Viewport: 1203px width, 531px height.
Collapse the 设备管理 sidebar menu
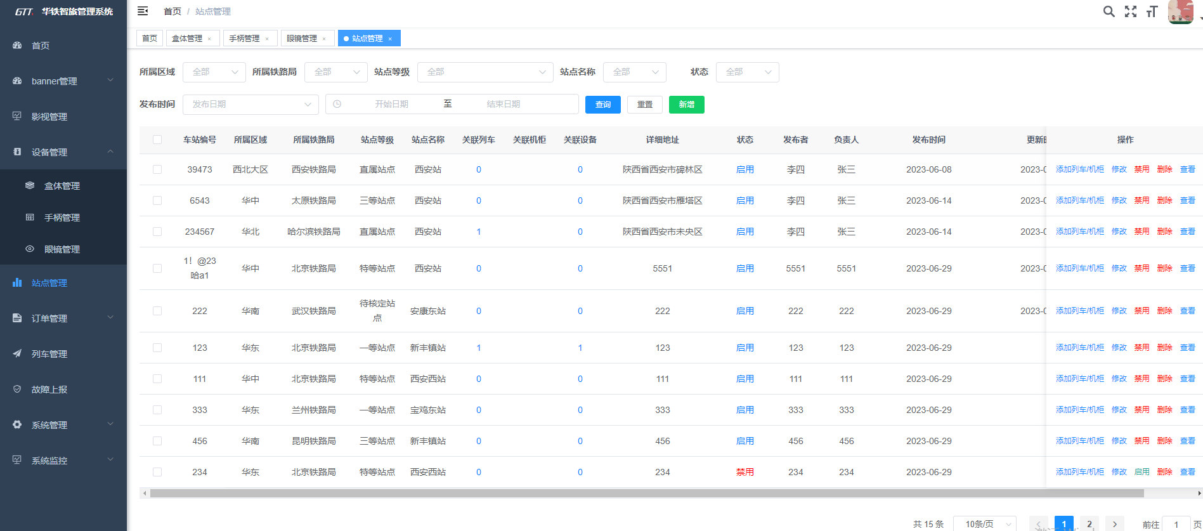click(110, 151)
